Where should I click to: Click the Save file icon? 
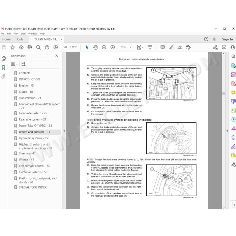click(4, 48)
